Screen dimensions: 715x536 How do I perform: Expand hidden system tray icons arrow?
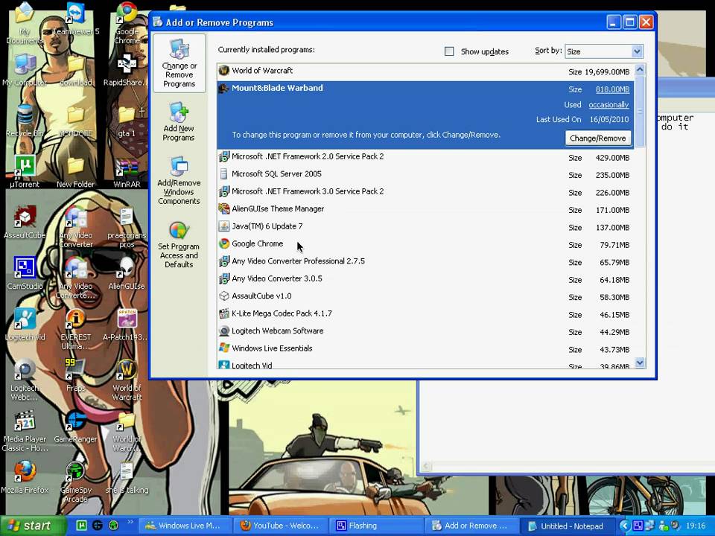(x=624, y=526)
